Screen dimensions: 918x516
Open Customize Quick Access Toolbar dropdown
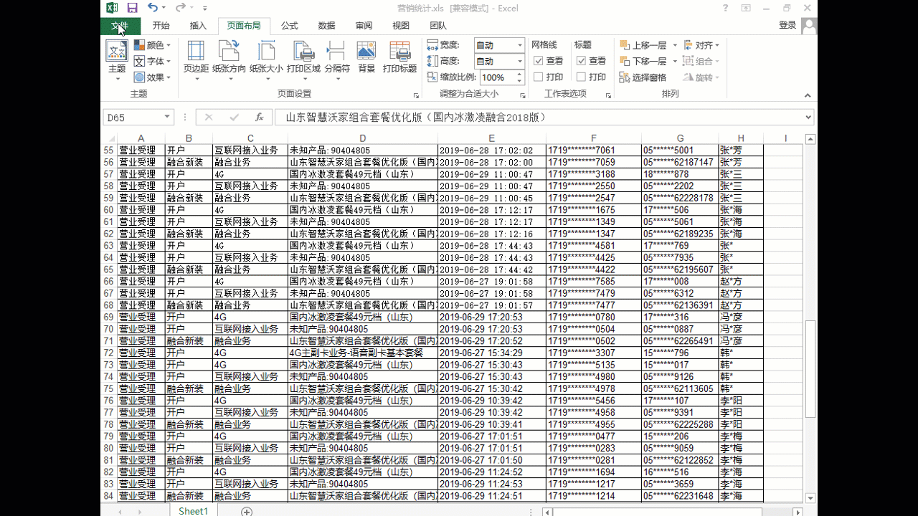[x=205, y=9]
